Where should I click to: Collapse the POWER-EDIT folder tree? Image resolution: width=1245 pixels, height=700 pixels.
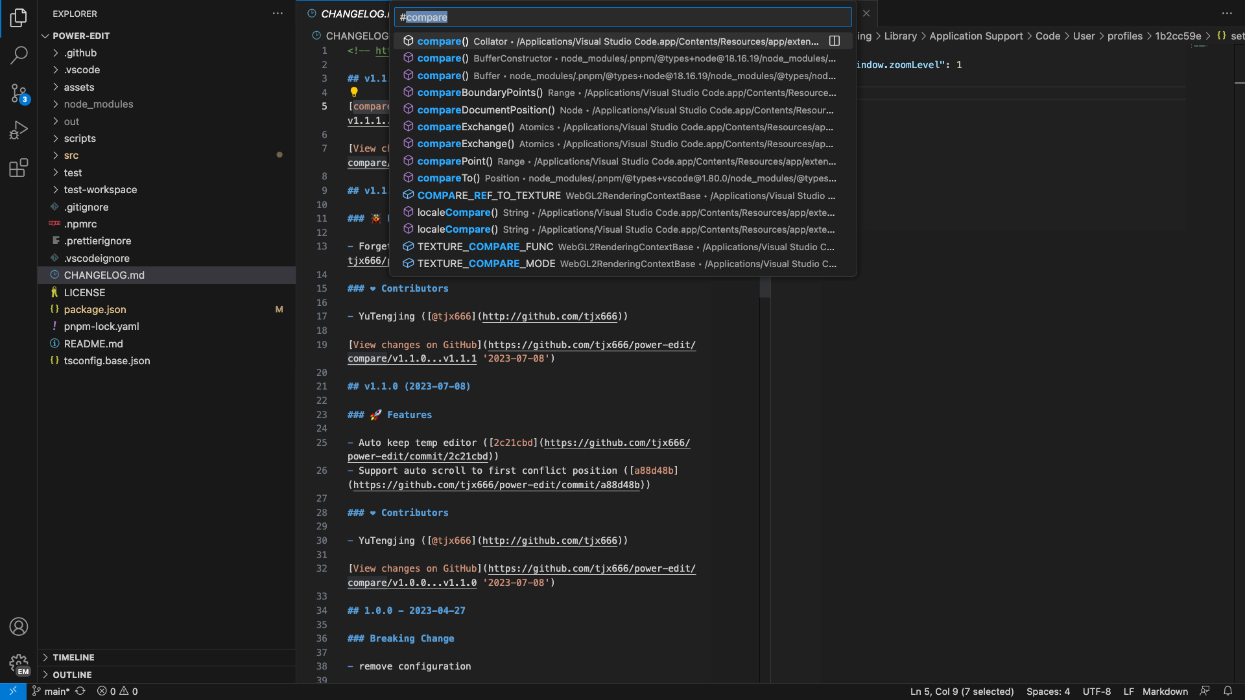(x=45, y=36)
